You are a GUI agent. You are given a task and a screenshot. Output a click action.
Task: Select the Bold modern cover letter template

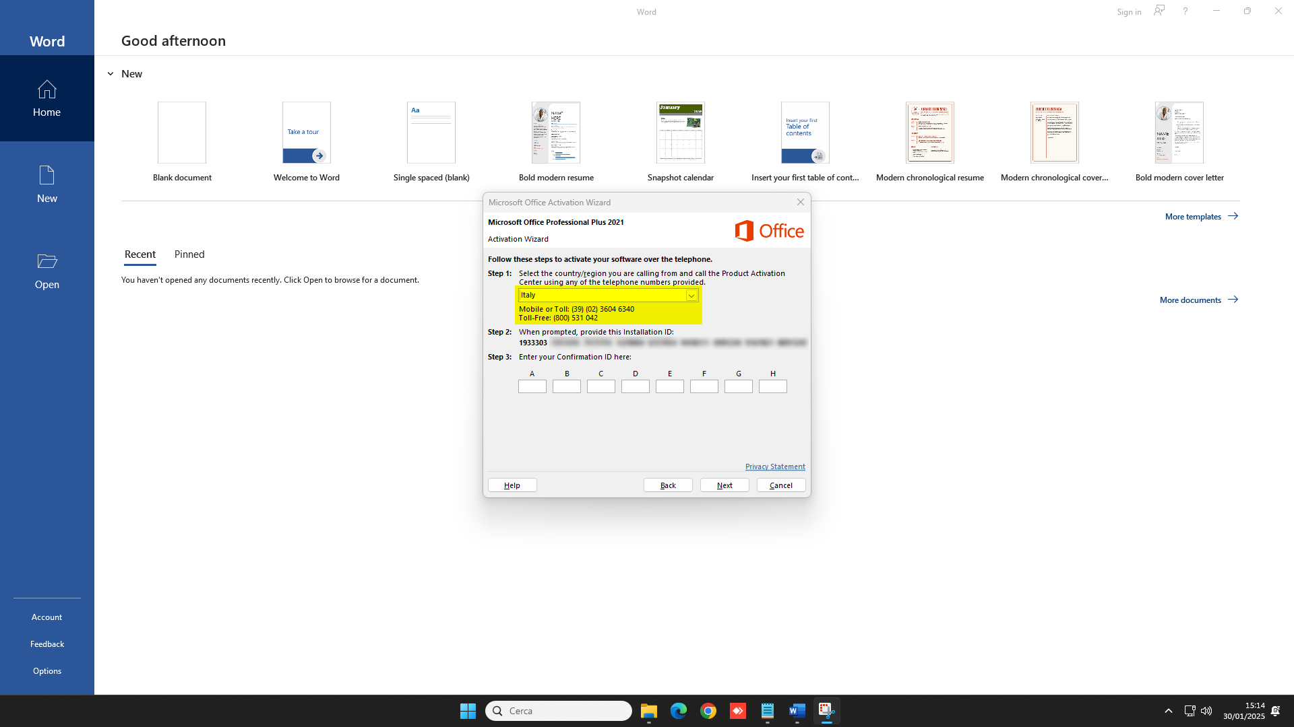pos(1179,133)
